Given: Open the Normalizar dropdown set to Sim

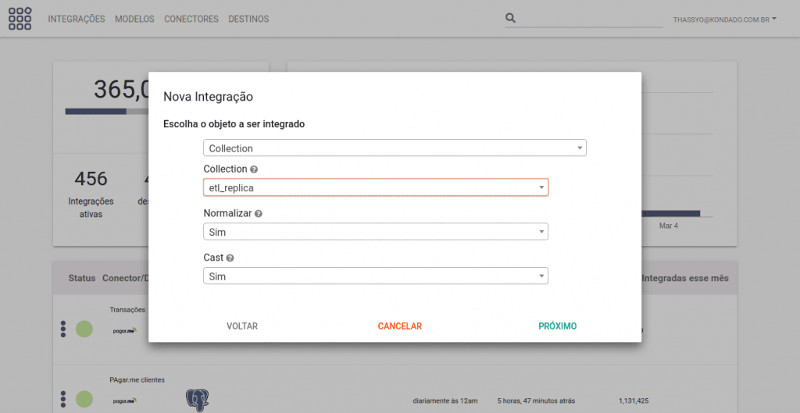Looking at the screenshot, I should pos(375,232).
